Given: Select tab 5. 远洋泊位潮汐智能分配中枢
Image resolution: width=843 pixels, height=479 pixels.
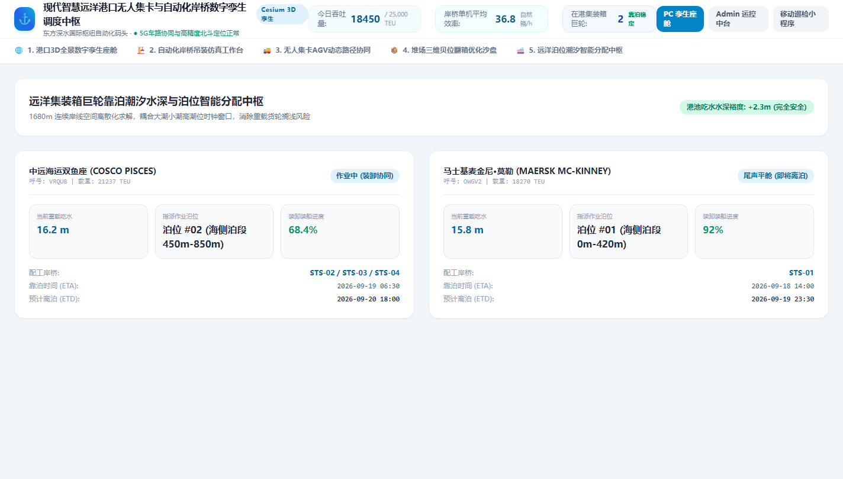Looking at the screenshot, I should coord(569,50).
